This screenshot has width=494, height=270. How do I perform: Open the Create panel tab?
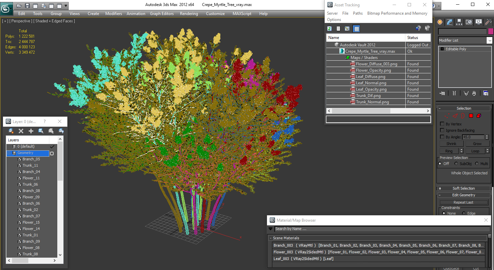pyautogui.click(x=440, y=22)
